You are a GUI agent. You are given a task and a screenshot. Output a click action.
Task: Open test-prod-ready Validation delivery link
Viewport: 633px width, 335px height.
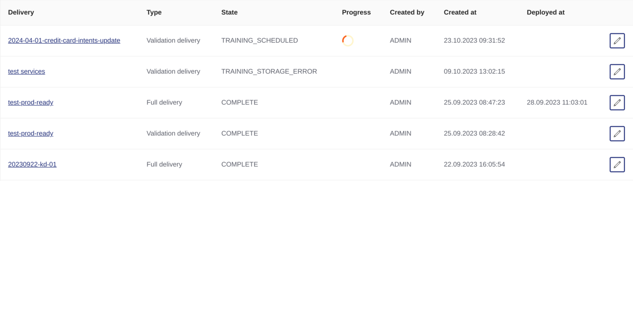coord(30,133)
